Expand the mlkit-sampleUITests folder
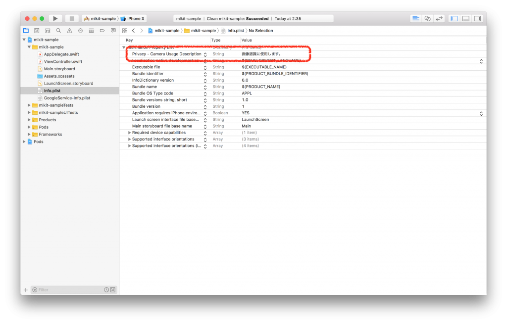 29,113
